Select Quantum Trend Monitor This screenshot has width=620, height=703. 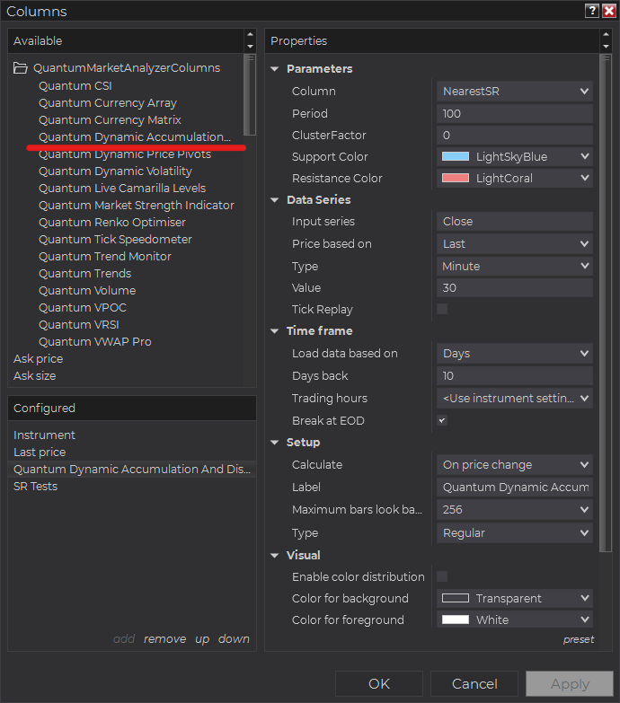pos(105,257)
